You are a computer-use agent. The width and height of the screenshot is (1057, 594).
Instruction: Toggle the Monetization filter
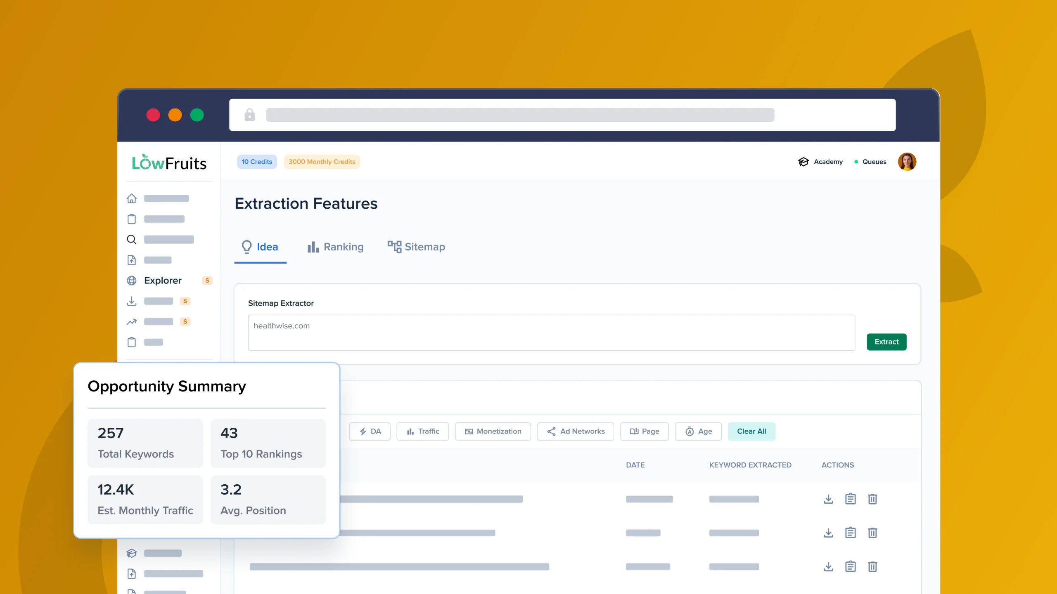click(x=493, y=431)
